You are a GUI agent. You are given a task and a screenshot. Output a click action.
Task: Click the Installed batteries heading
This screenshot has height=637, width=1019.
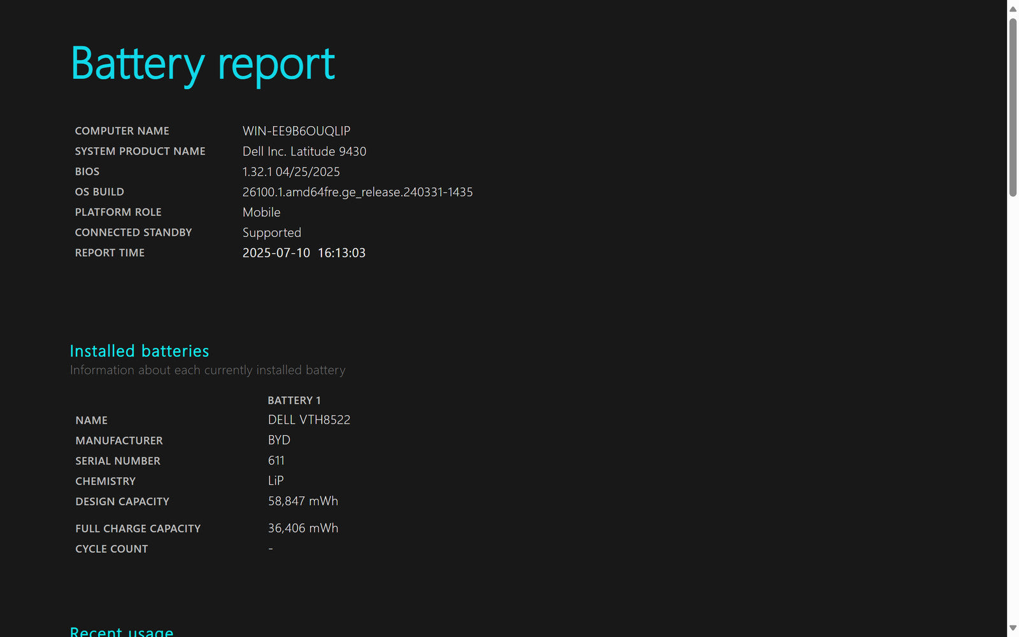click(x=139, y=351)
